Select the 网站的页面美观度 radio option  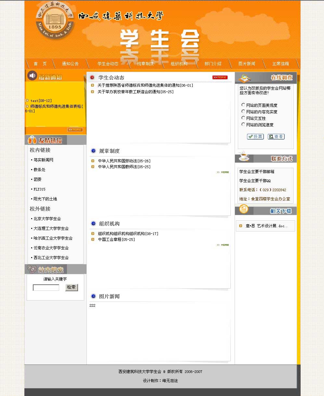tap(243, 105)
